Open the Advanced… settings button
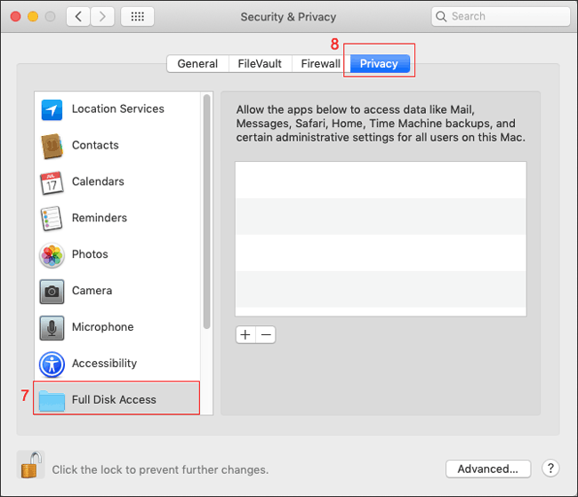Image resolution: width=578 pixels, height=497 pixels. [x=488, y=469]
